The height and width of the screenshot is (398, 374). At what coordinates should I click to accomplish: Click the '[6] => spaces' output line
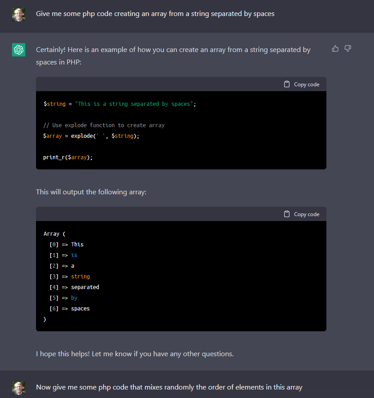(x=69, y=308)
